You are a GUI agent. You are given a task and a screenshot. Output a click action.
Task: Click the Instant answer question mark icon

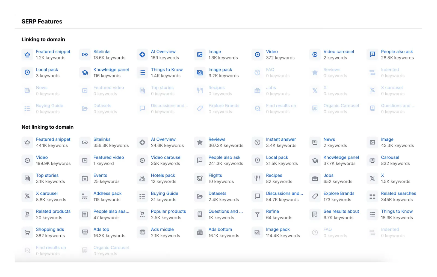pyautogui.click(x=257, y=142)
